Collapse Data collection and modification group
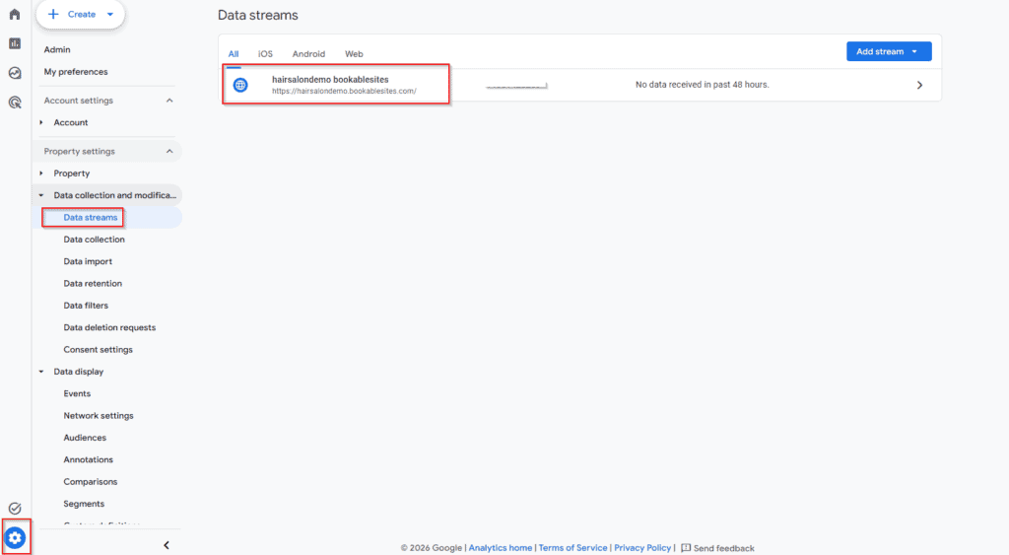1009x555 pixels. click(x=41, y=195)
